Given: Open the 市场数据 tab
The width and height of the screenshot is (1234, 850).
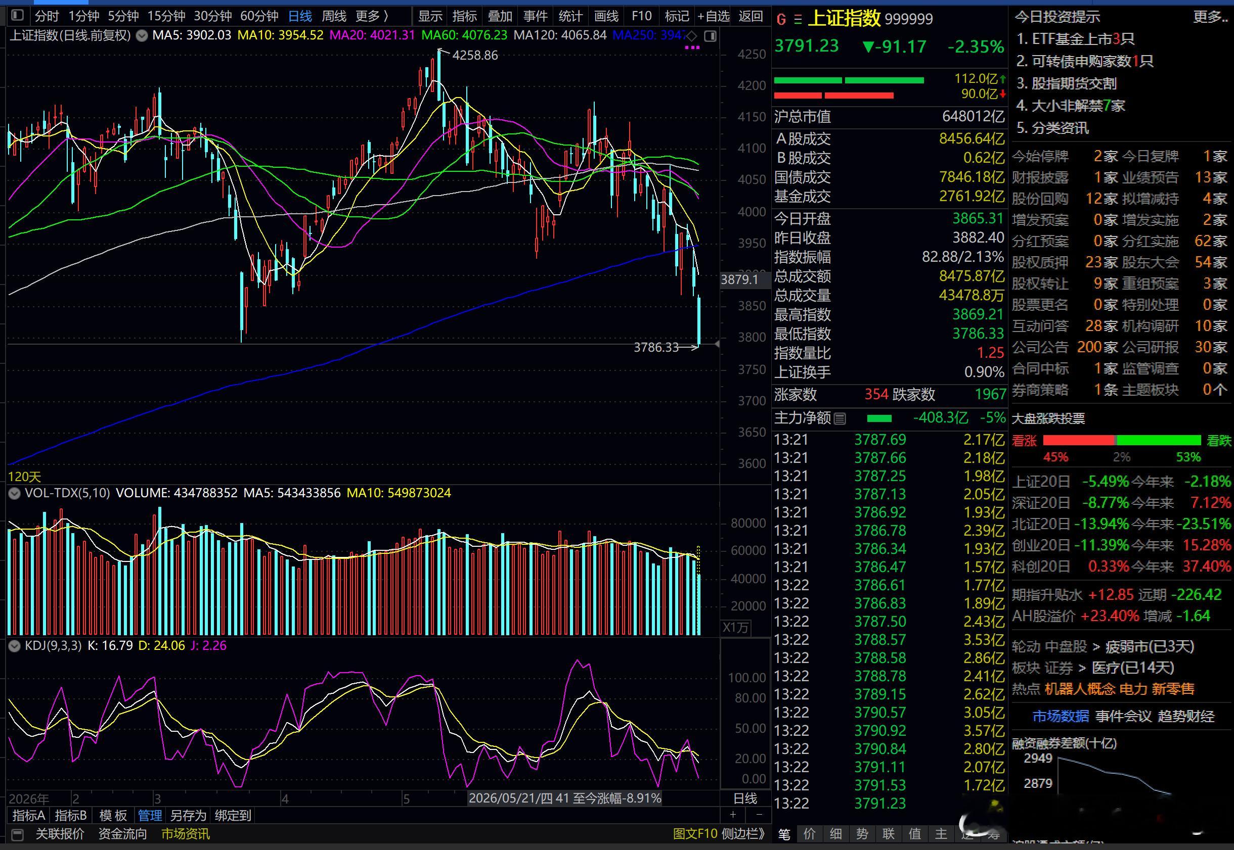Looking at the screenshot, I should pos(1060,716).
